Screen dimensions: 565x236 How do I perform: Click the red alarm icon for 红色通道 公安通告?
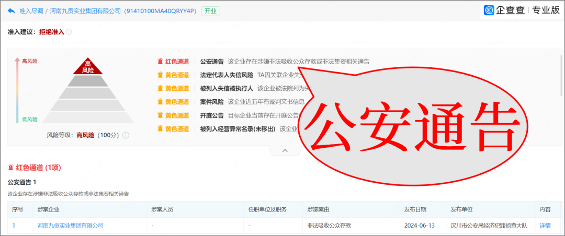[x=161, y=62]
